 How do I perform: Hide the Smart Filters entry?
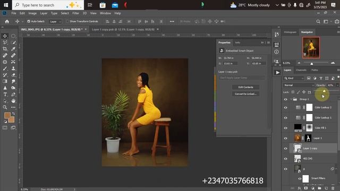point(300,179)
